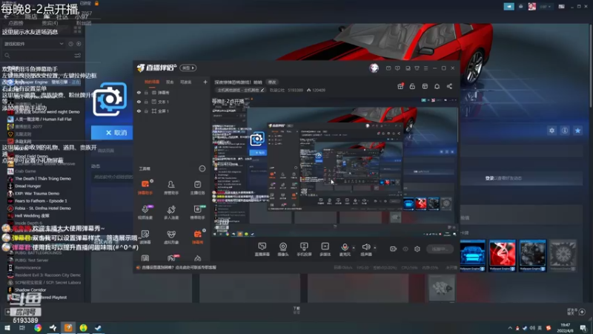Select the red DNA wallpaper thumbnail
Image resolution: width=593 pixels, height=334 pixels.
coord(503,255)
